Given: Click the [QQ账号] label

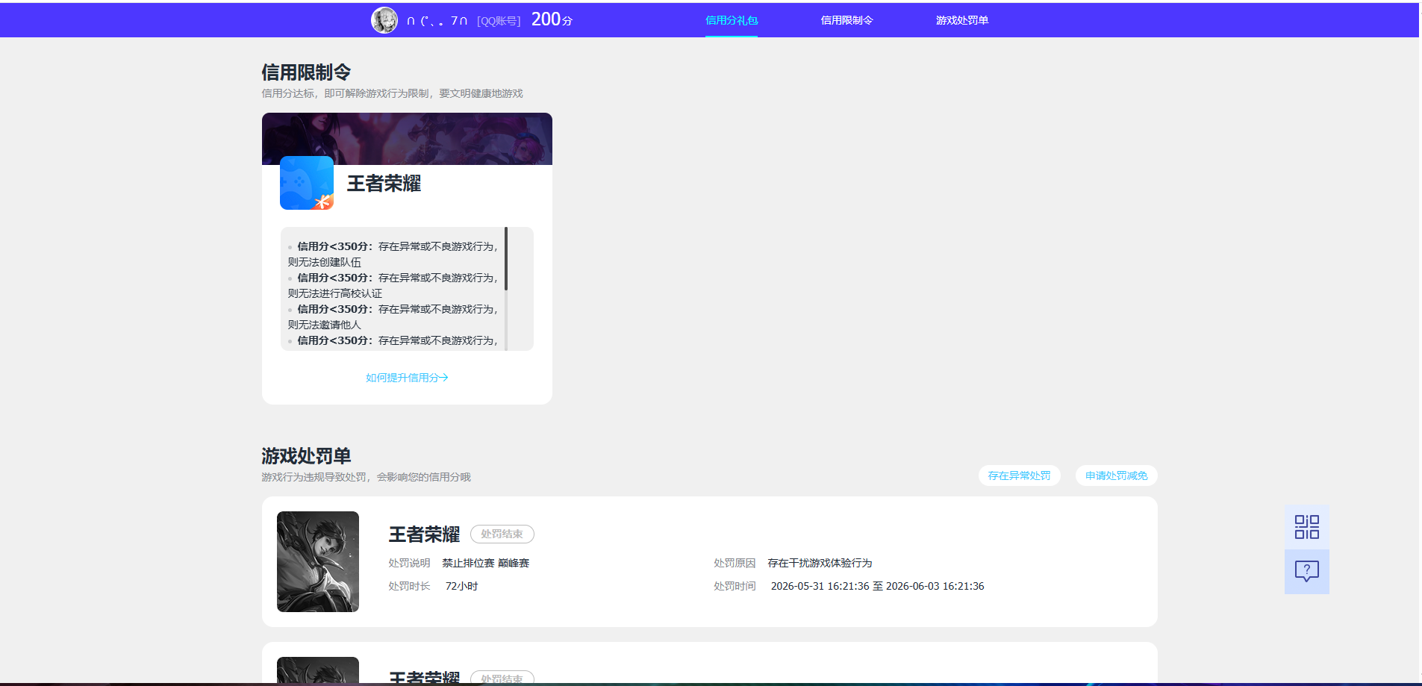Looking at the screenshot, I should click(x=499, y=21).
